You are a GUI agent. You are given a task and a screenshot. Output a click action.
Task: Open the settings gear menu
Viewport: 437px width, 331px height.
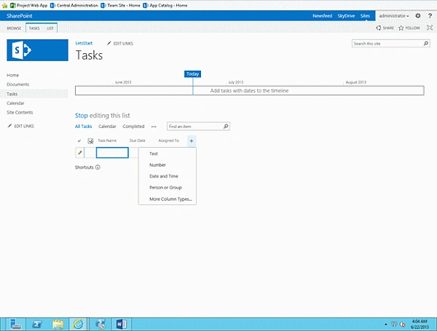(418, 16)
